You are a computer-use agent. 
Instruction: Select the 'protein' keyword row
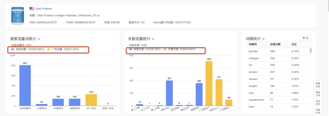278,72
